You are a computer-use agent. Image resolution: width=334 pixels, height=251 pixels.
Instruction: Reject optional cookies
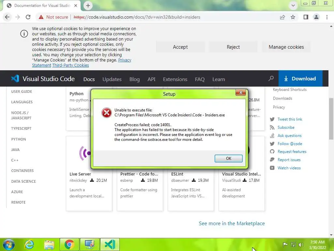233,47
